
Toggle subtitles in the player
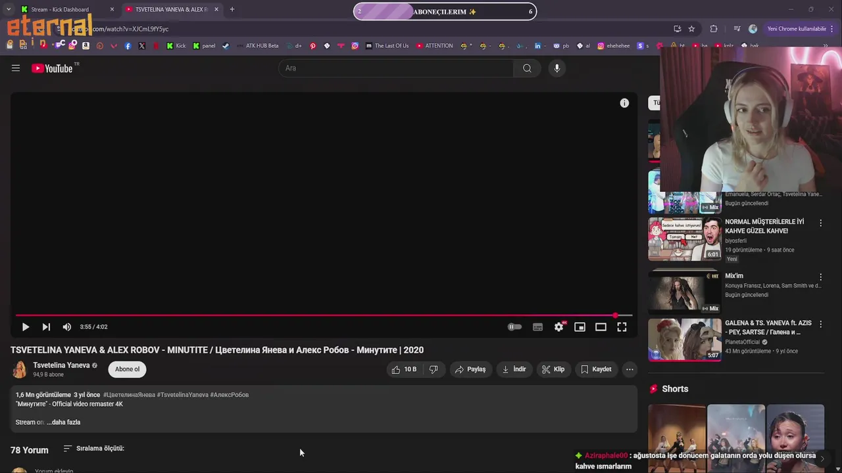coord(537,327)
